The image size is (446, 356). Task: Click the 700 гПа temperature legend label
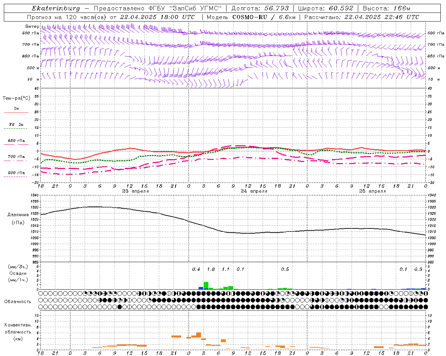[x=16, y=157]
